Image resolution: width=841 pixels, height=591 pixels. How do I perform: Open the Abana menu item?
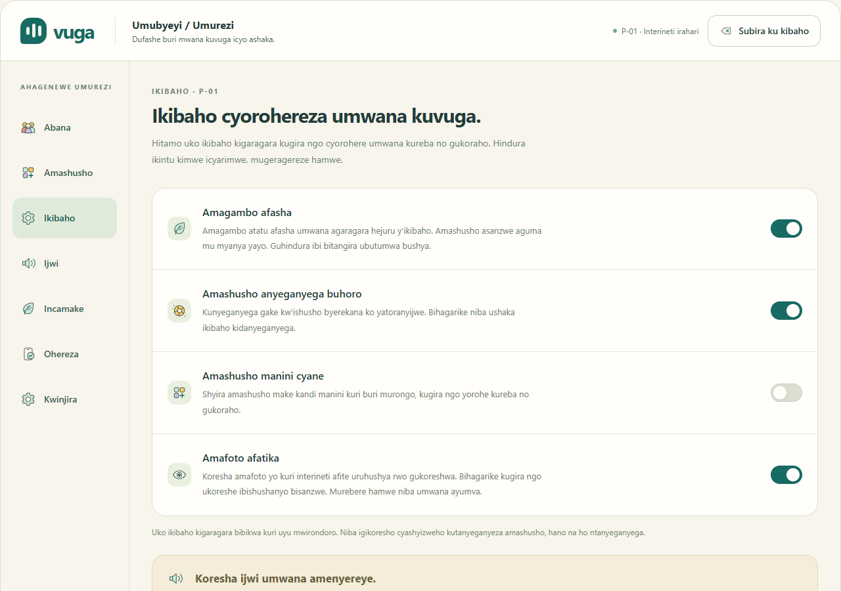(64, 127)
